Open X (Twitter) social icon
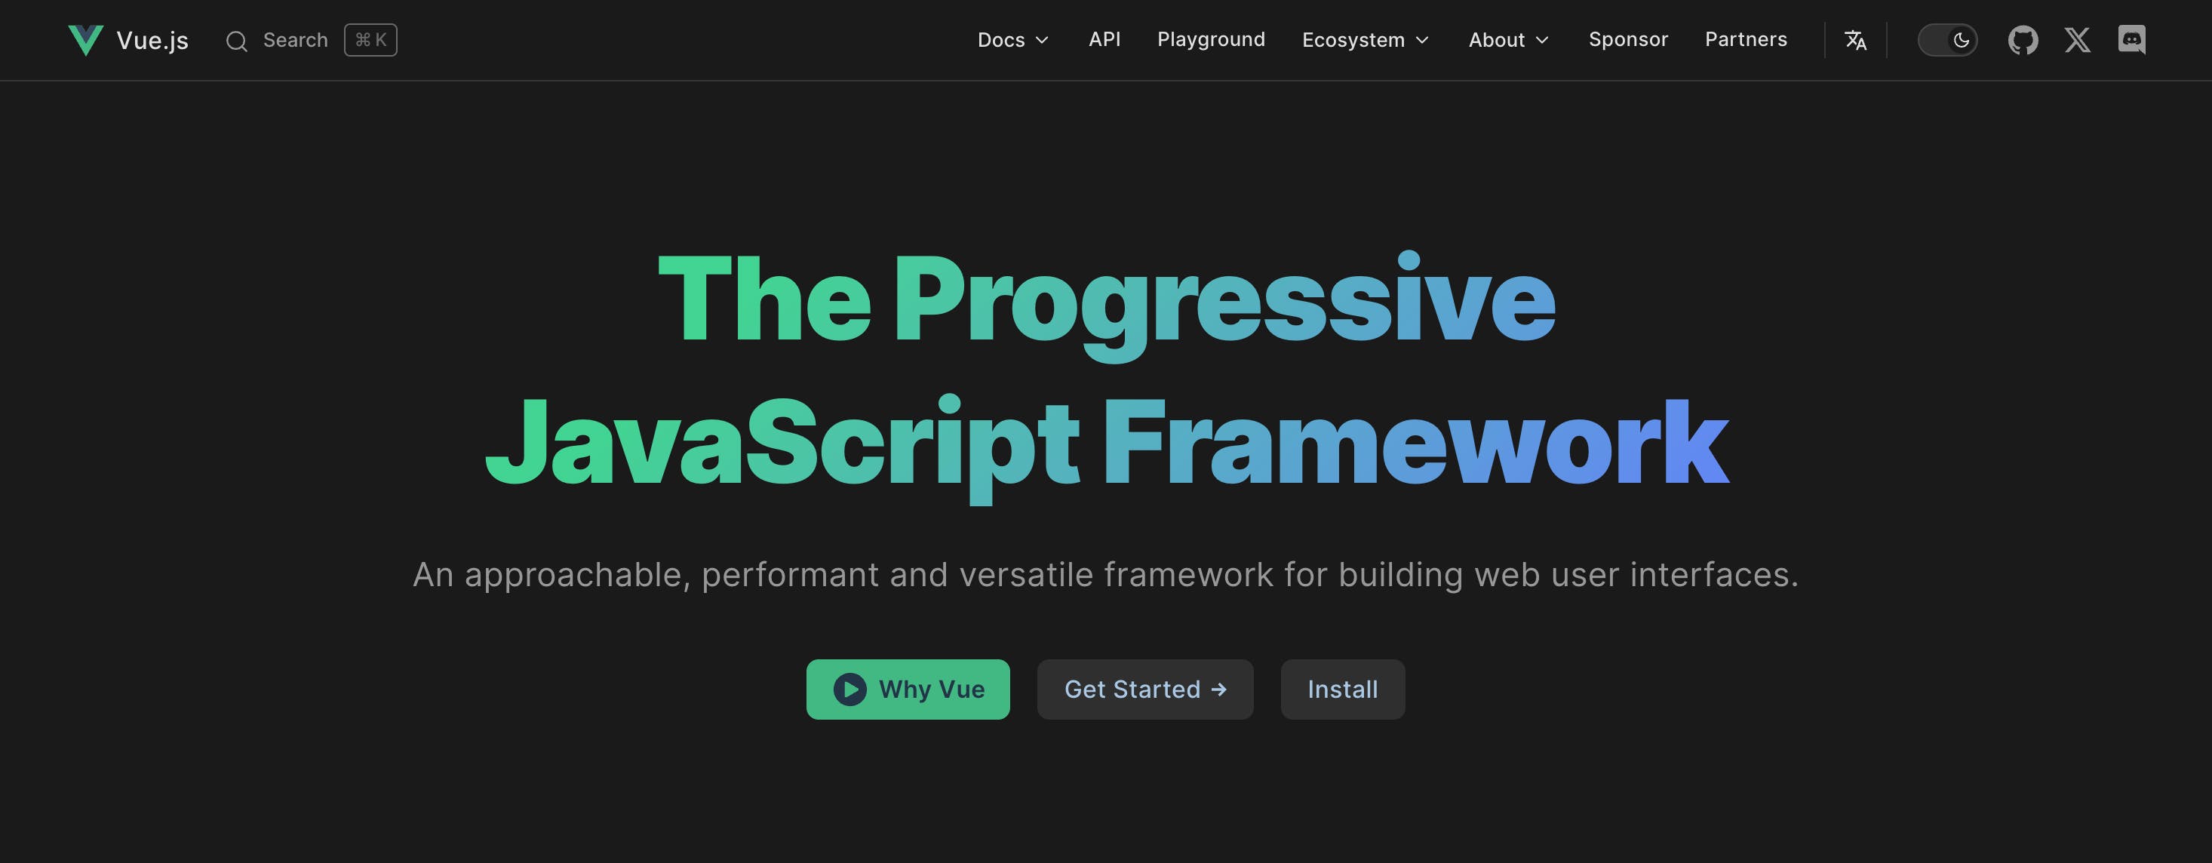This screenshot has height=863, width=2212. click(x=2076, y=39)
